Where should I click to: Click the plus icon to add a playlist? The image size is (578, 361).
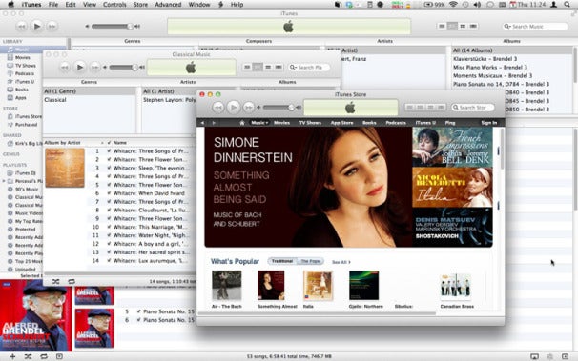(x=12, y=356)
